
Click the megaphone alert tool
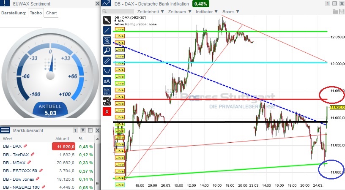coord(107,101)
